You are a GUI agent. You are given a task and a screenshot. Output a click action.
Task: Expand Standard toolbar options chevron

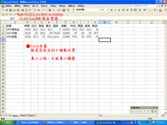click(x=73, y=10)
